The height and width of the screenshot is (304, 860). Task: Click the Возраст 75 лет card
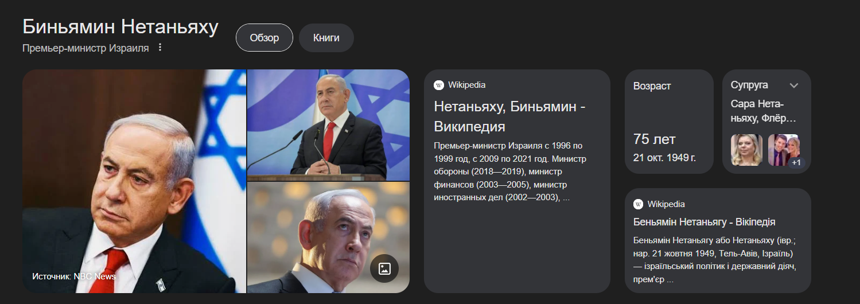pyautogui.click(x=669, y=122)
